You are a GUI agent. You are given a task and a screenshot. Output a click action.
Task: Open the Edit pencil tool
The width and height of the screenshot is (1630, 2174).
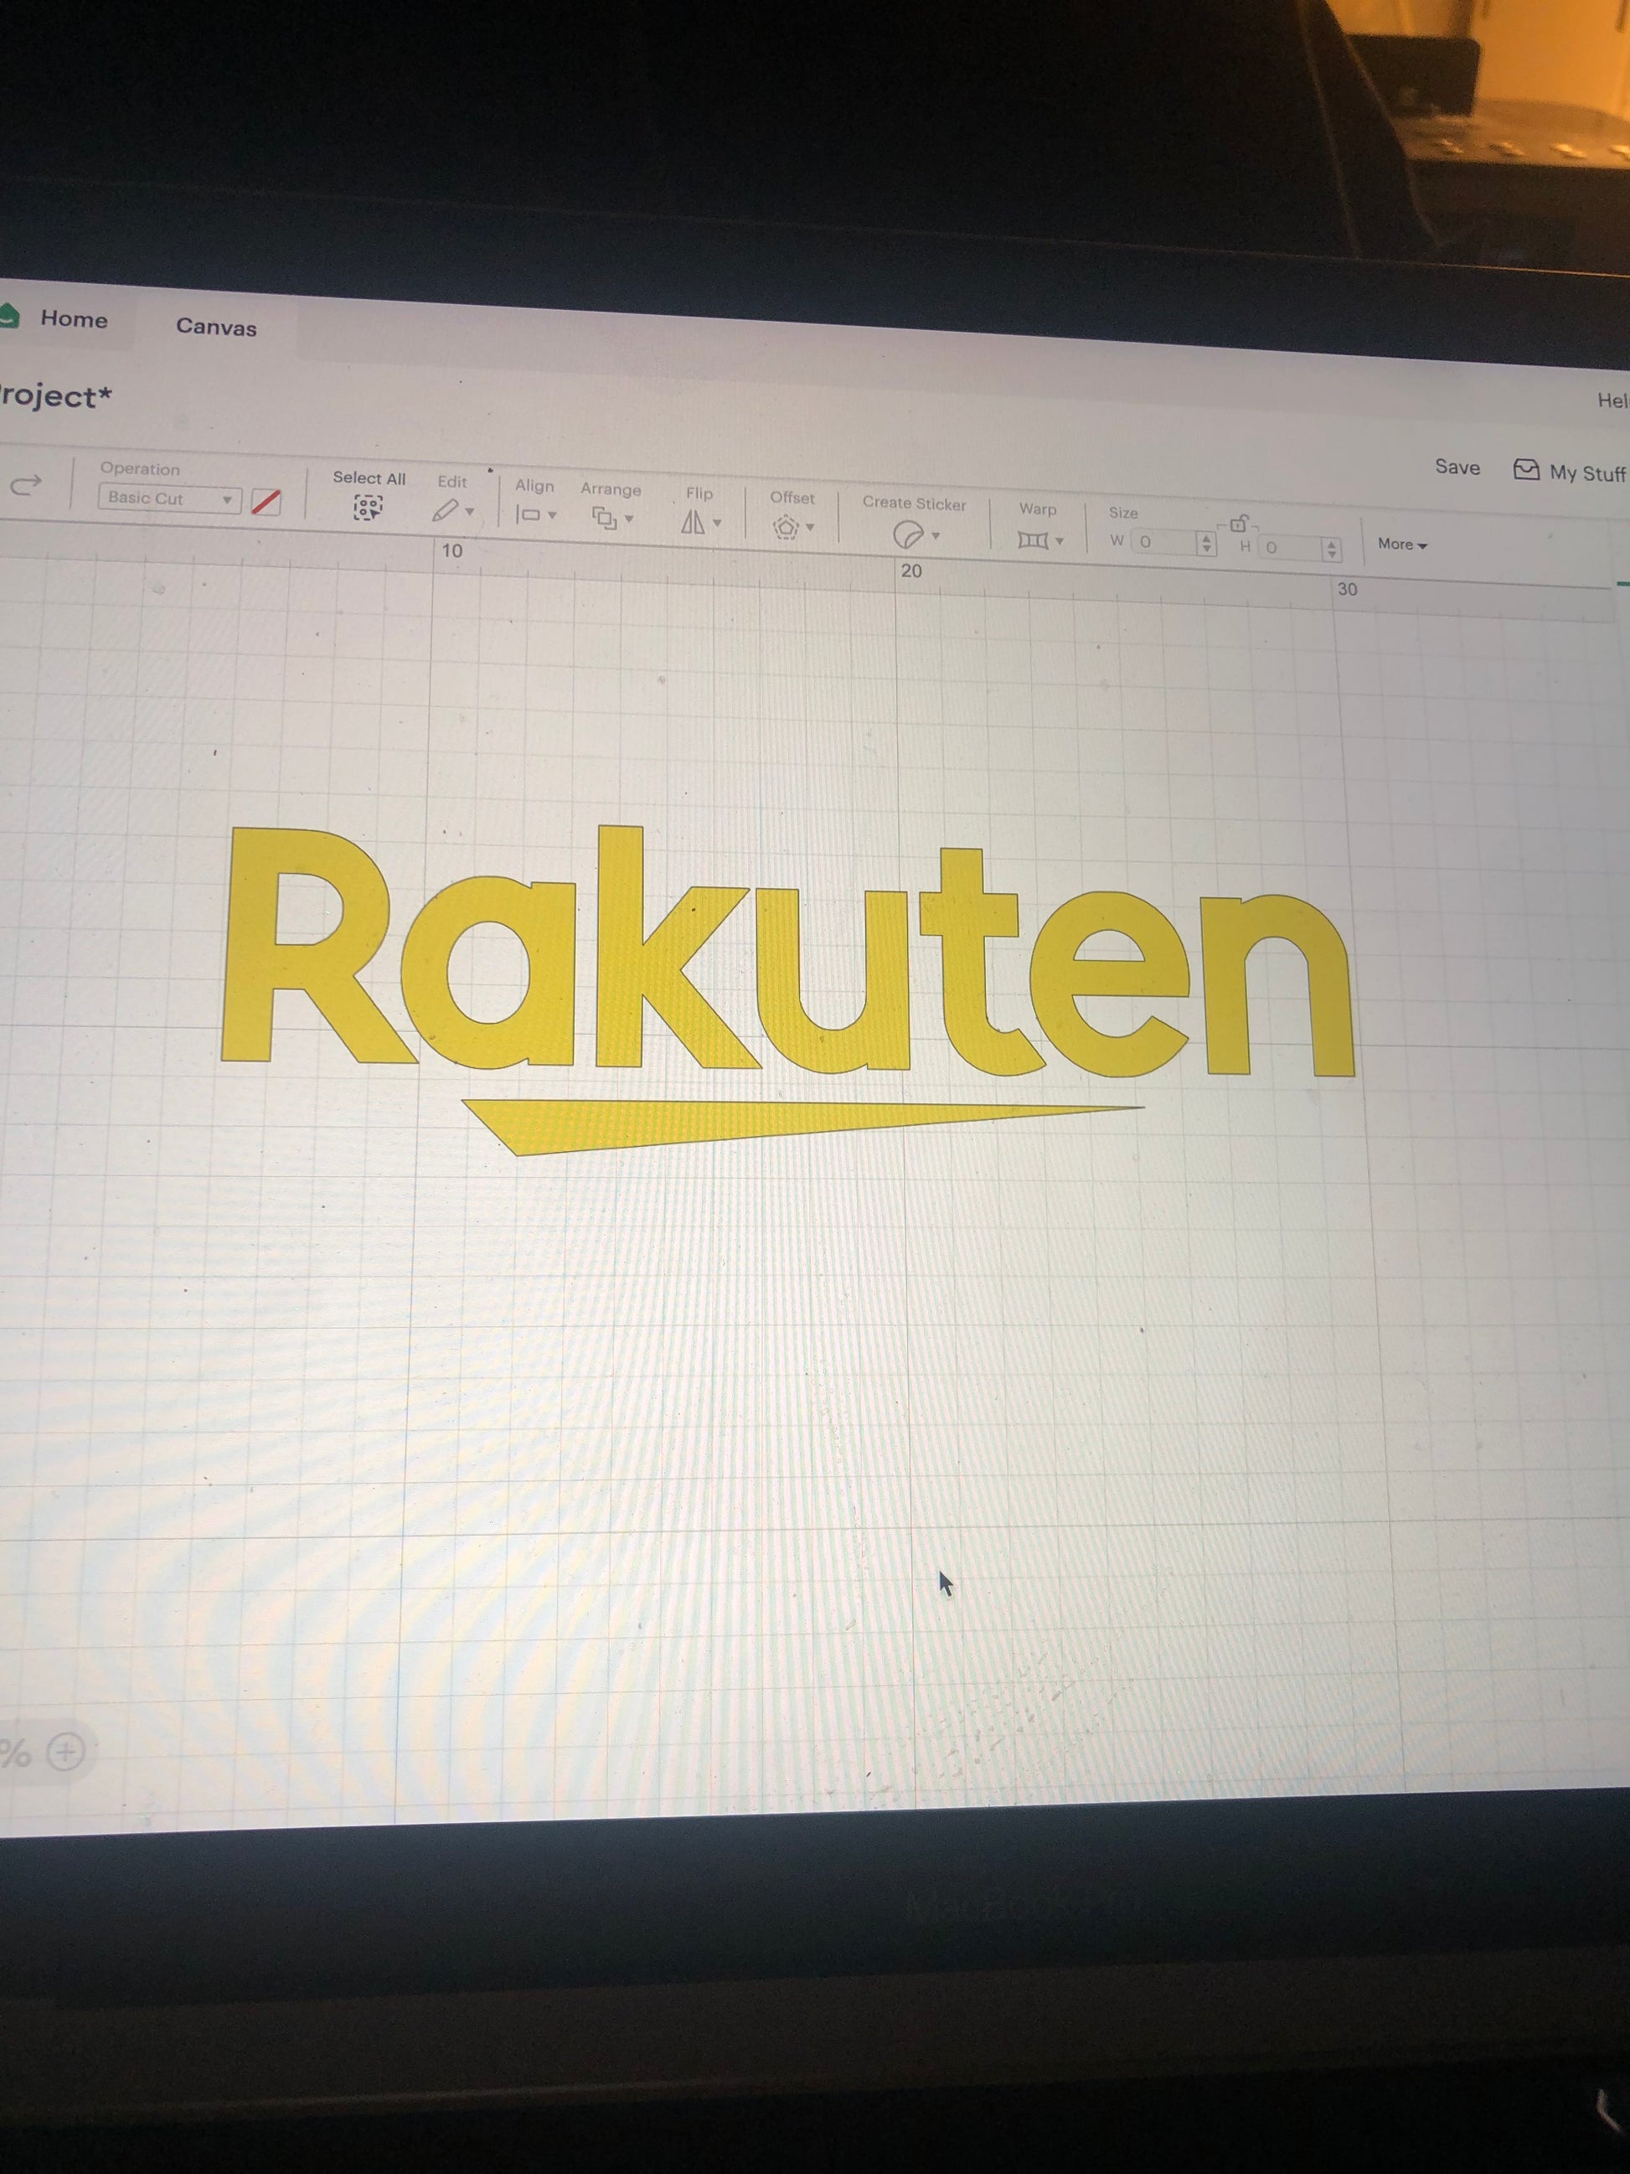[446, 510]
